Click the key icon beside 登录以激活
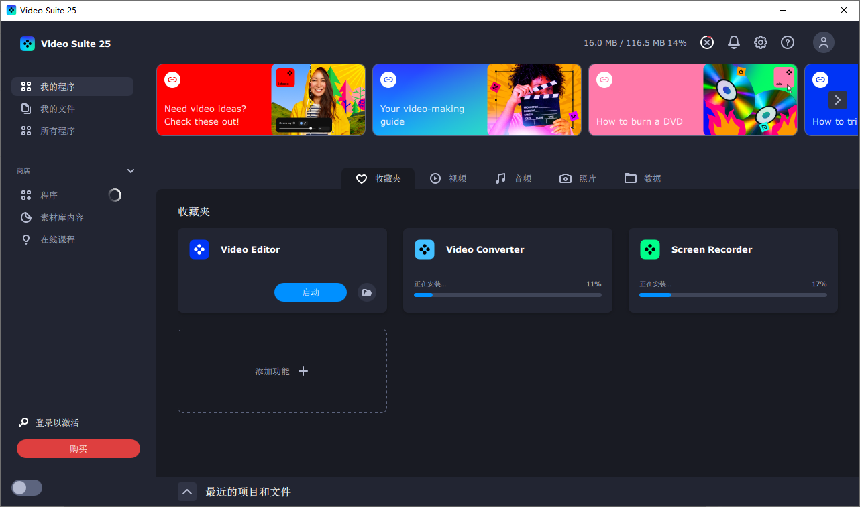Viewport: 860px width, 507px height. pos(23,422)
